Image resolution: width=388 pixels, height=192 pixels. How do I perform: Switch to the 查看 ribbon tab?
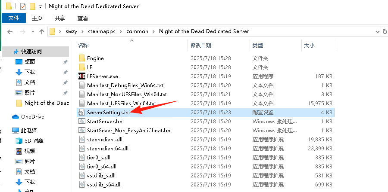tap(82, 18)
